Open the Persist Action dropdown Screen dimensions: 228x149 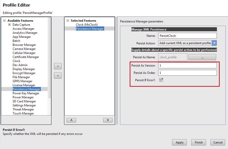214,43
